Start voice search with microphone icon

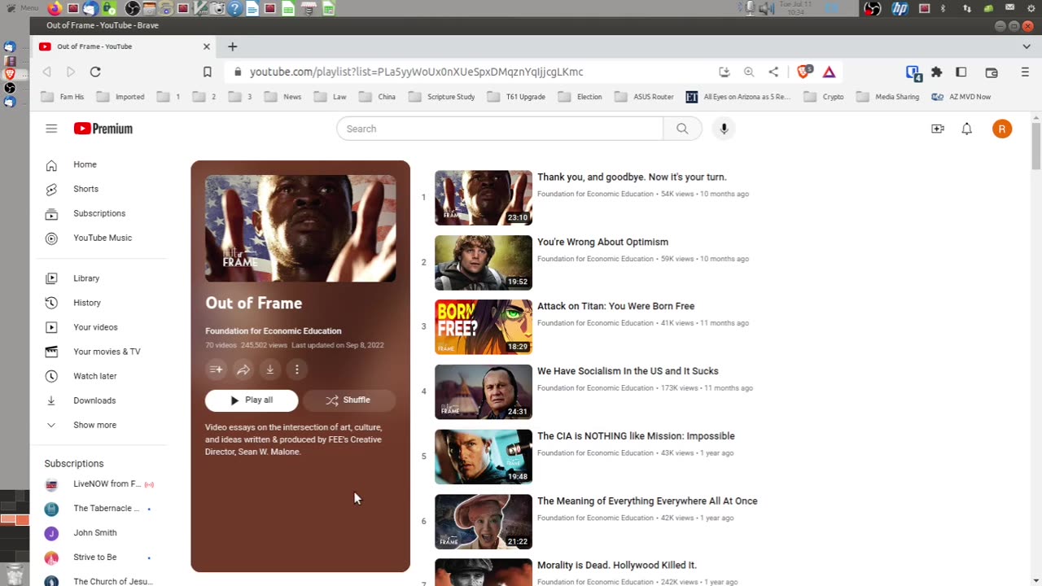[724, 129]
